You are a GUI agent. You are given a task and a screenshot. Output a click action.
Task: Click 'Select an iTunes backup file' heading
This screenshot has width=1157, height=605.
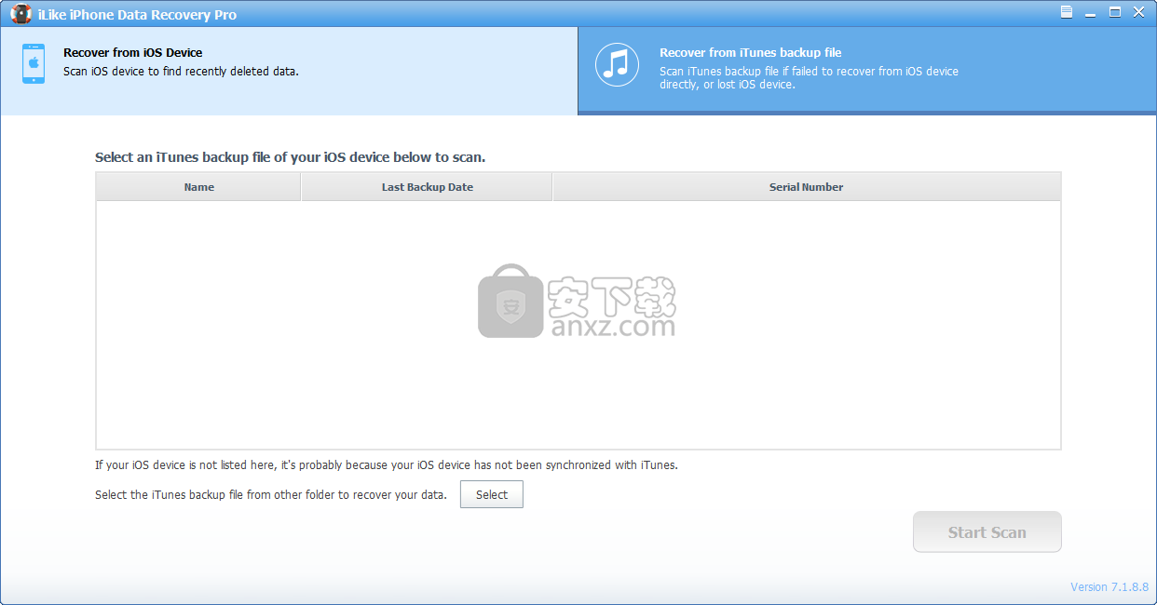pyautogui.click(x=290, y=157)
